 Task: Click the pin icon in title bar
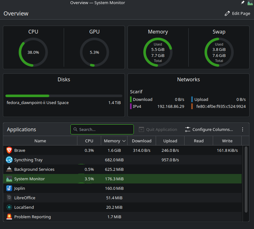[243, 3]
